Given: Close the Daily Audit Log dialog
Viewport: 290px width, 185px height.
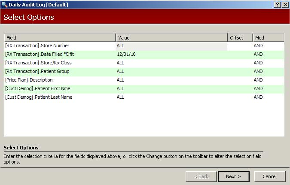Looking at the screenshot, I should [285, 4].
